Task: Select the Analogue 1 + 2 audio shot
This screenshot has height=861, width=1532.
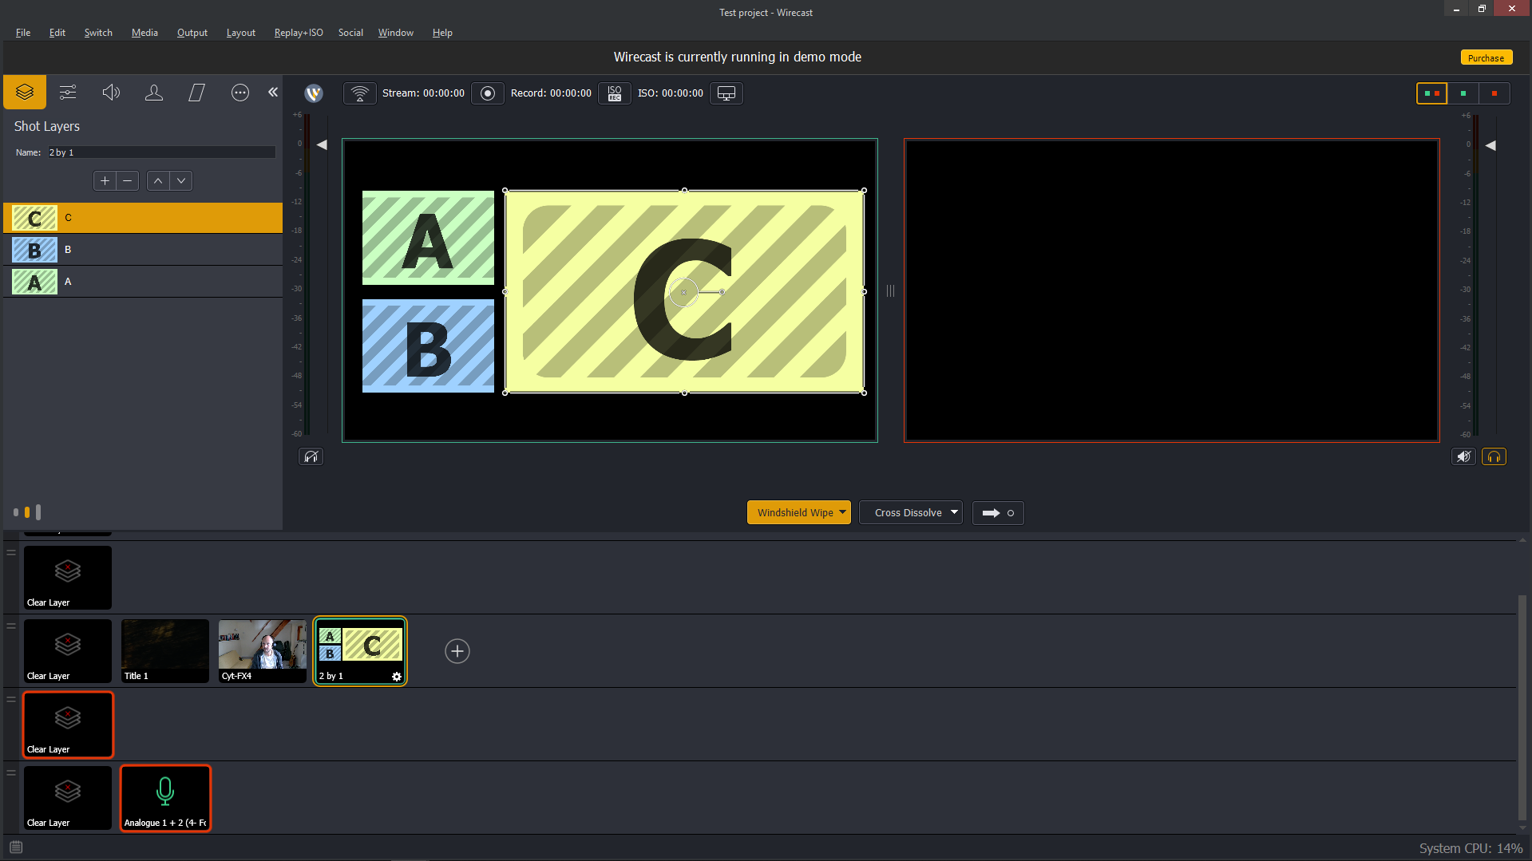Action: coord(165,798)
